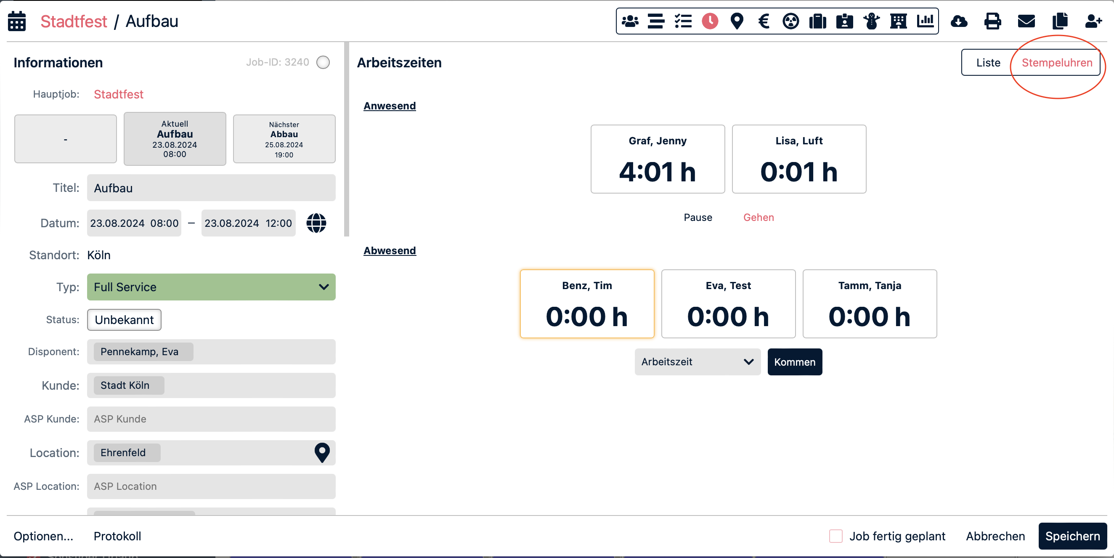This screenshot has height=558, width=1114.
Task: Print the job via printer icon
Action: 992,21
